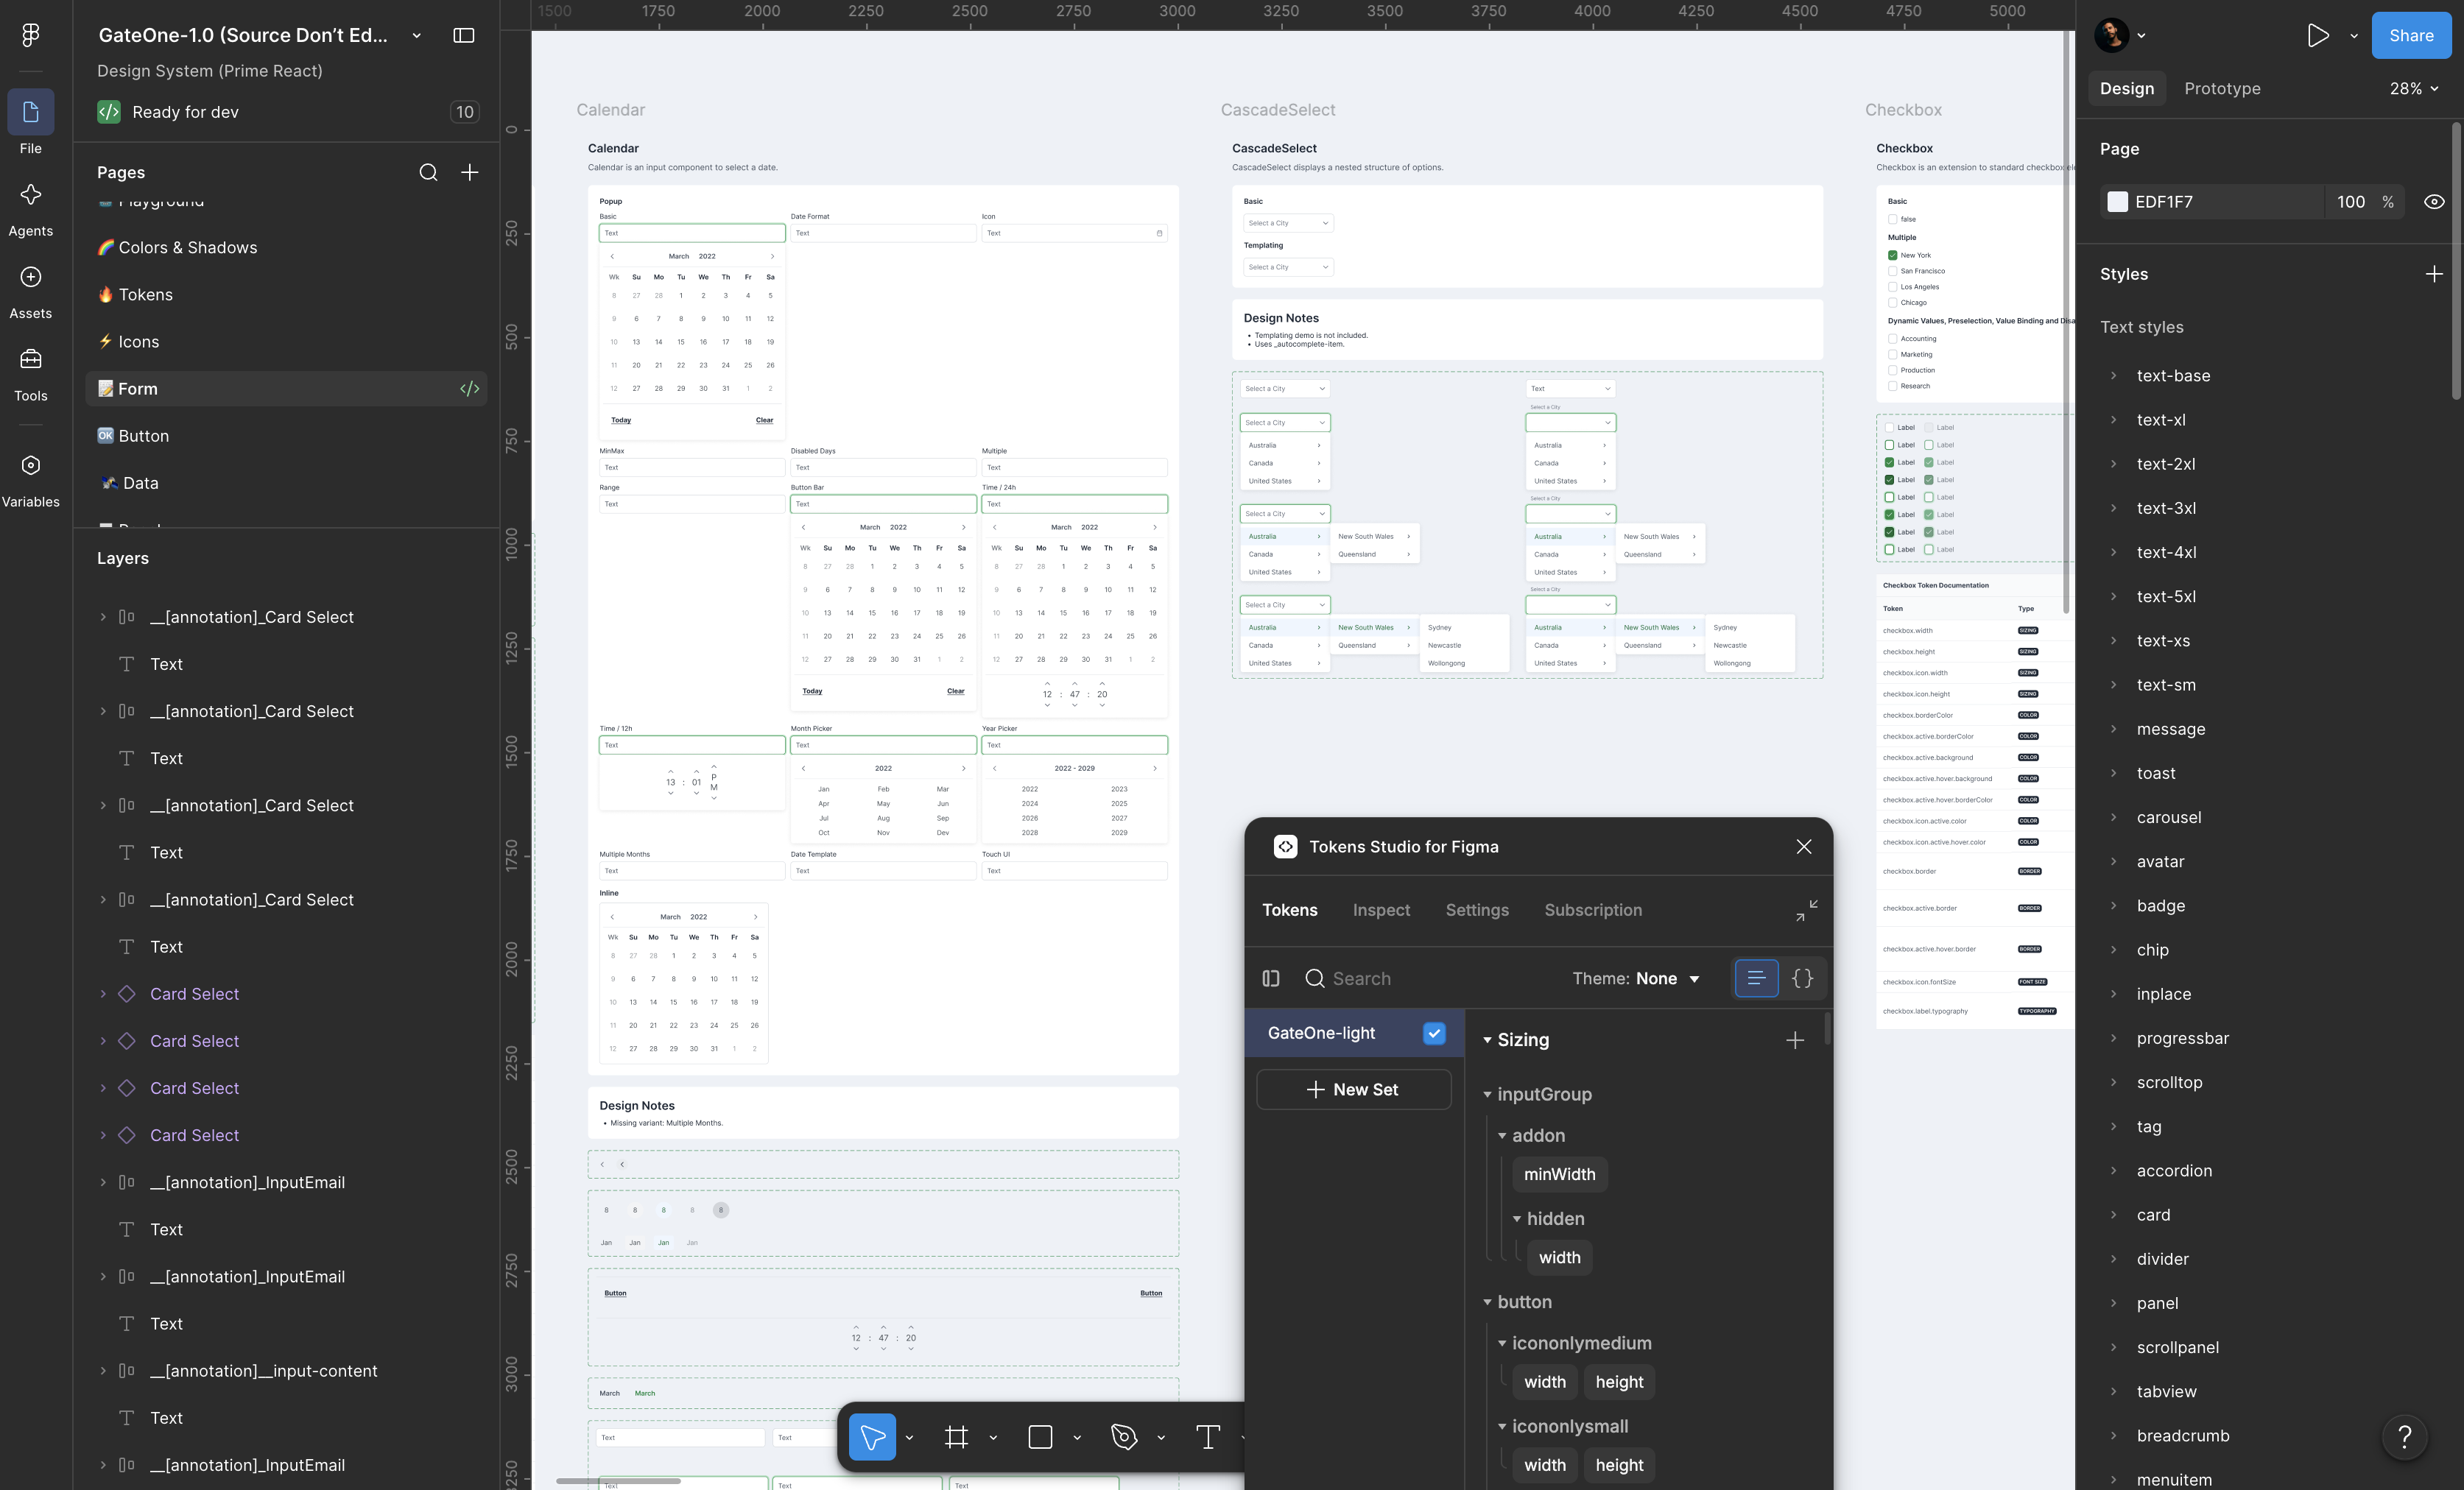Open the Tokens tab in plugin
This screenshot has height=1490, width=2464.
(1290, 910)
